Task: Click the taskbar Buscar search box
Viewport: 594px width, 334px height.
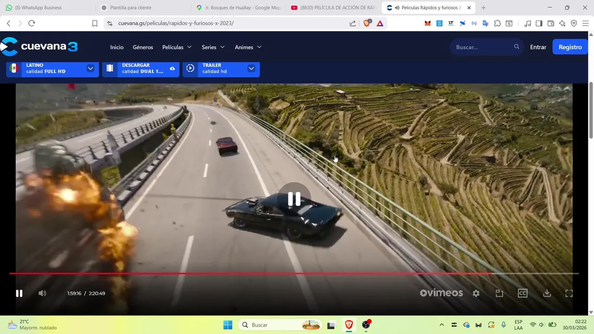Action: (x=281, y=325)
